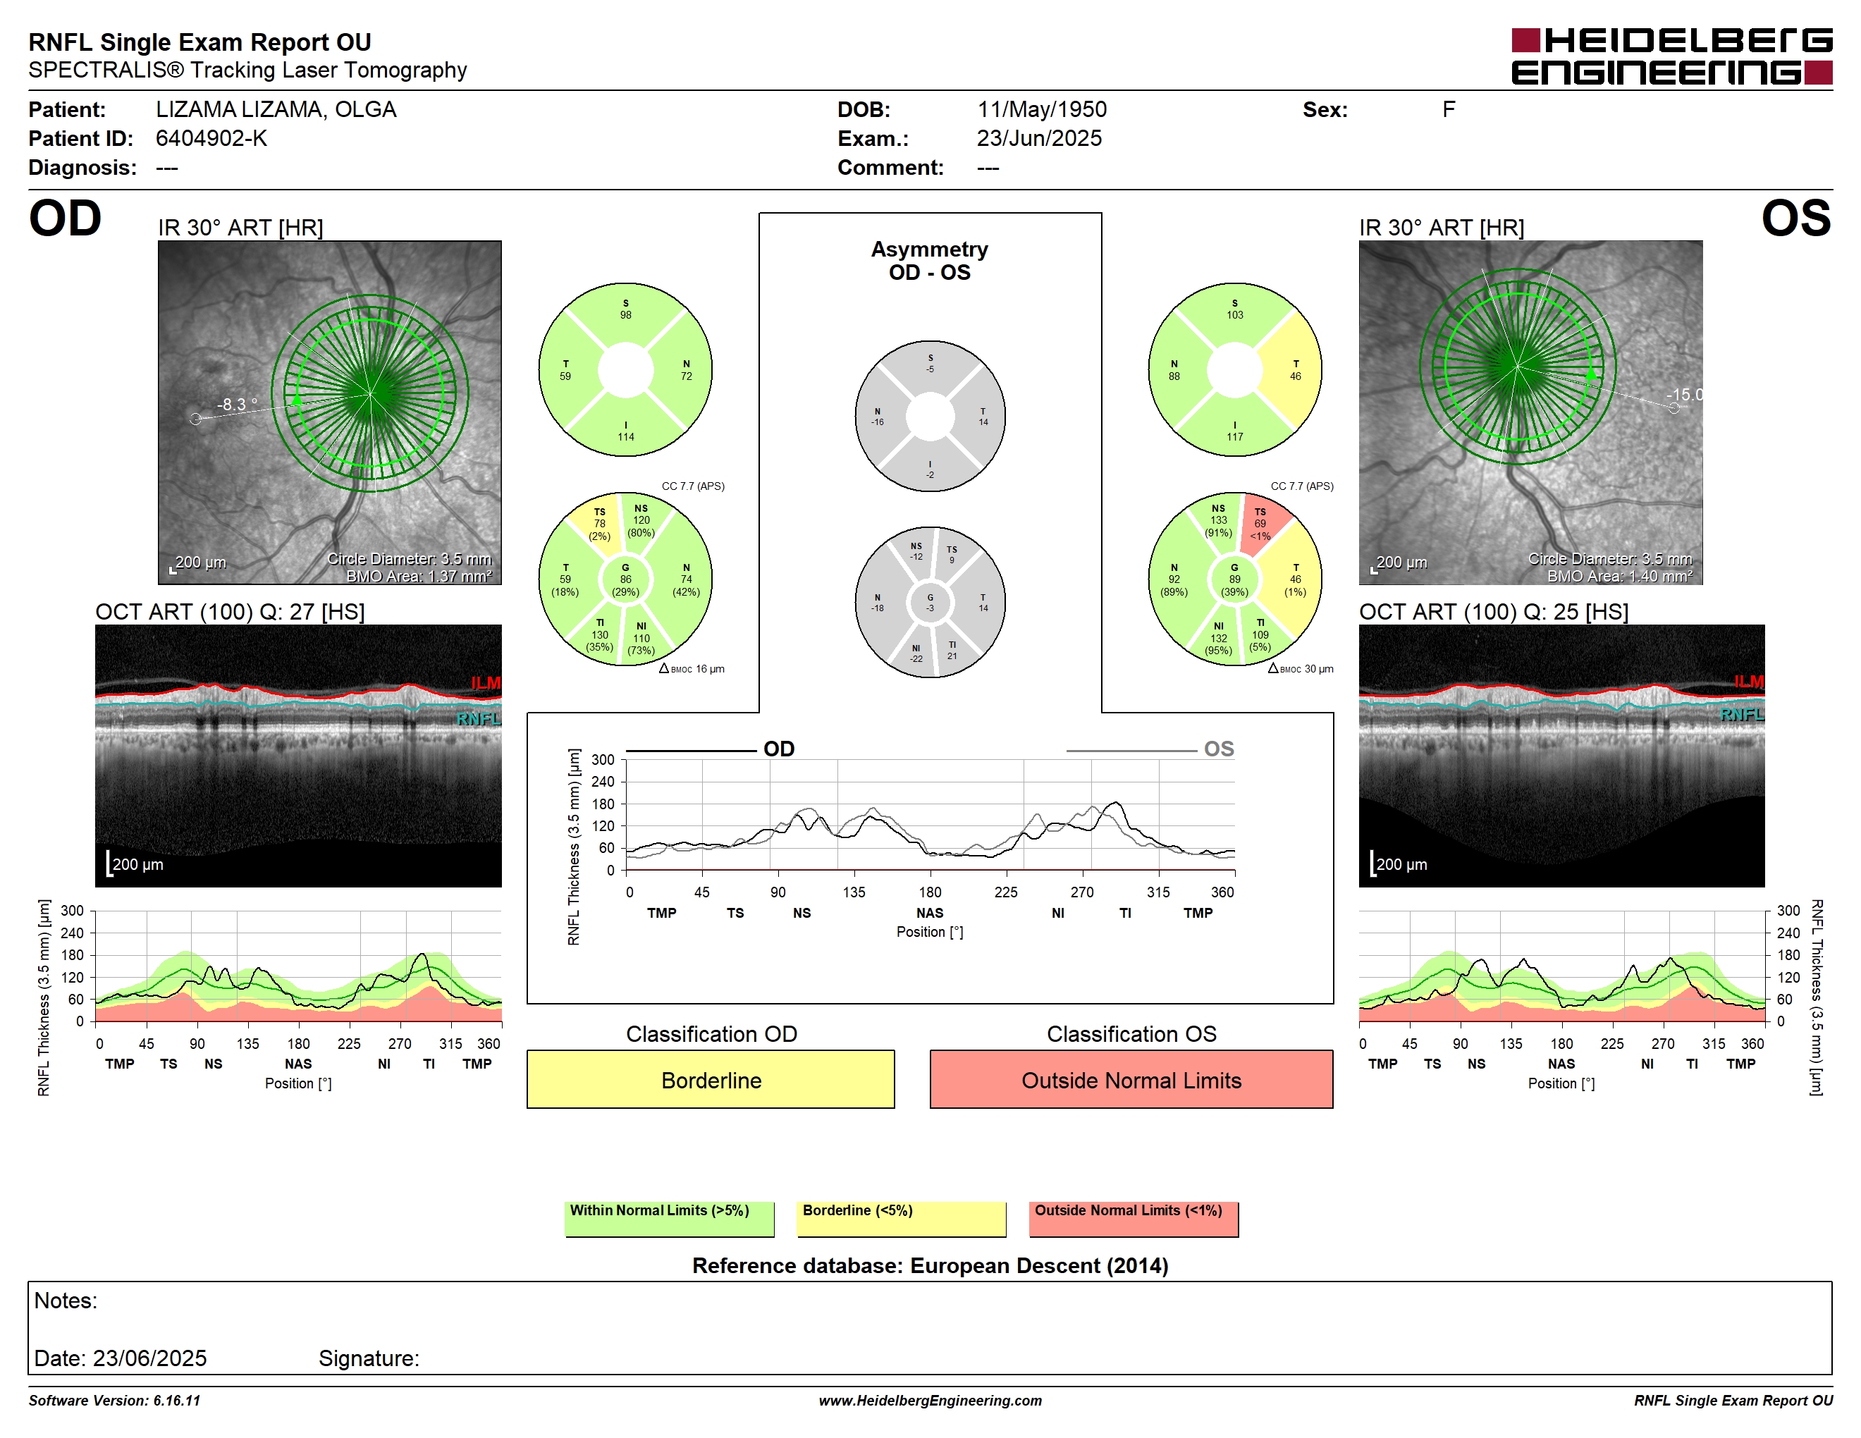Click the RNFL Single Exam Report OU title
This screenshot has height=1438, width=1861.
[200, 42]
